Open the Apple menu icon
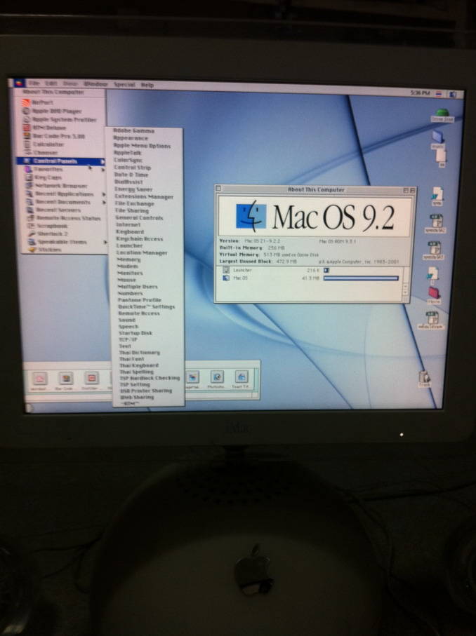This screenshot has width=476, height=636. [15, 83]
